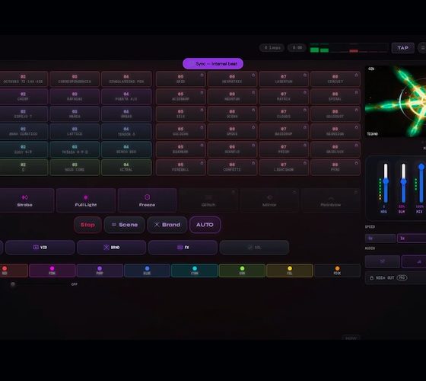Click the lock icon on the 05 GRID pad
The height and width of the screenshot is (381, 426).
click(202, 75)
